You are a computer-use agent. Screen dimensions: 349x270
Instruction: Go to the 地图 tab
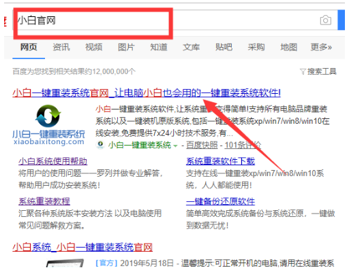pyautogui.click(x=289, y=47)
